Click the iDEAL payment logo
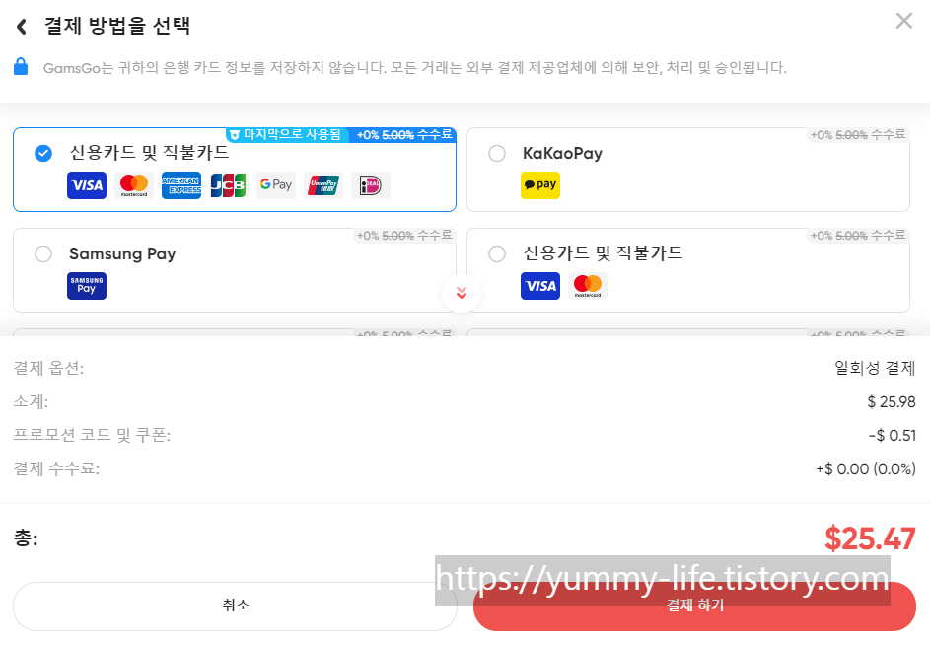Viewport: 930px width, 645px height. (371, 185)
